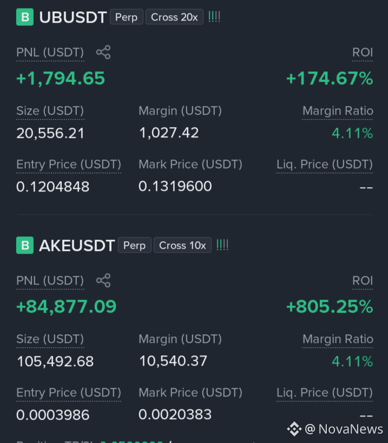The image size is (388, 443).
Task: Click the green B icon for AKEUSDT
Action: pos(25,245)
